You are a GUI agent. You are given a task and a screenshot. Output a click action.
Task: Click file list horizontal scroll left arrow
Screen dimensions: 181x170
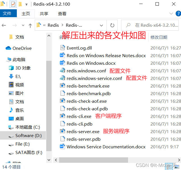[56, 160]
